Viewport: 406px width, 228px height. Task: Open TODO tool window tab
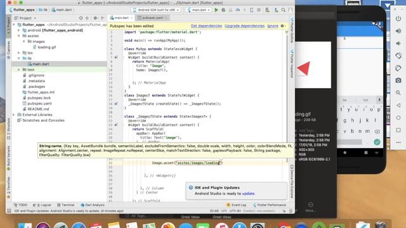point(20,205)
